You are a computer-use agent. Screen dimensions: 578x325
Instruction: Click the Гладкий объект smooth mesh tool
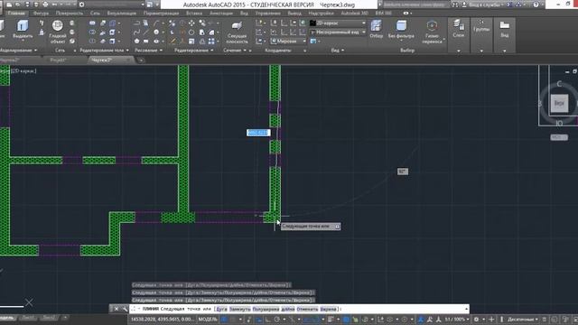(57, 32)
